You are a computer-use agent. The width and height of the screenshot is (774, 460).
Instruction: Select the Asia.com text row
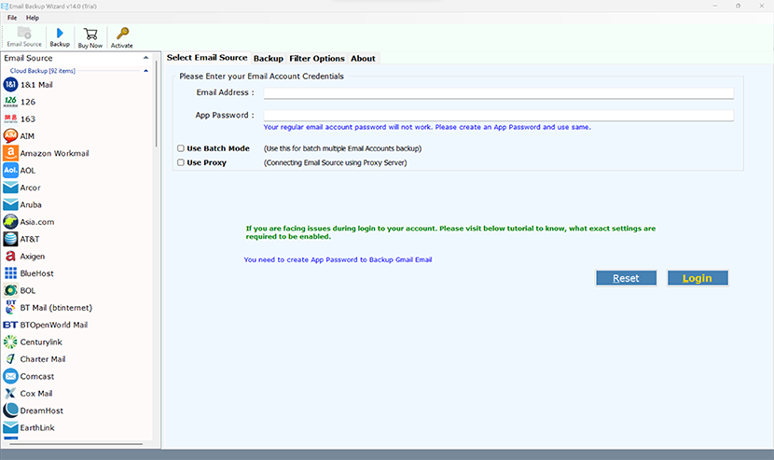click(37, 222)
